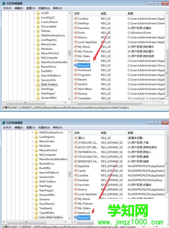
Task: Click the registry path status bar in the top window
Action: pos(65,108)
